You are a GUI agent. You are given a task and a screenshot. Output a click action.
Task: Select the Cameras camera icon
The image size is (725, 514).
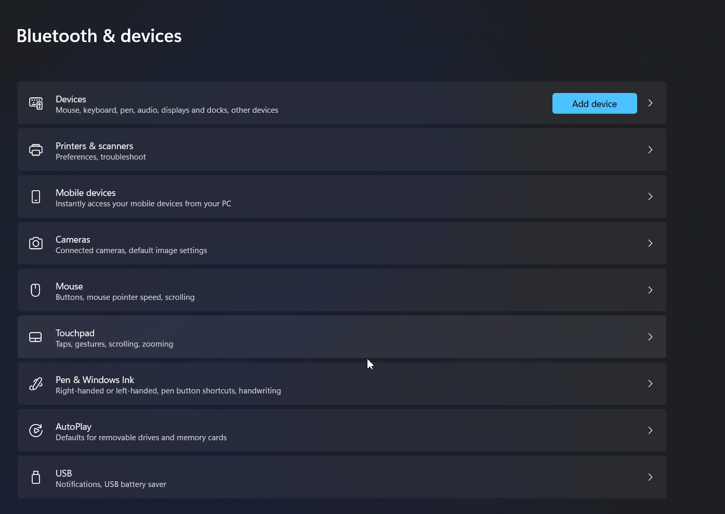[35, 243]
